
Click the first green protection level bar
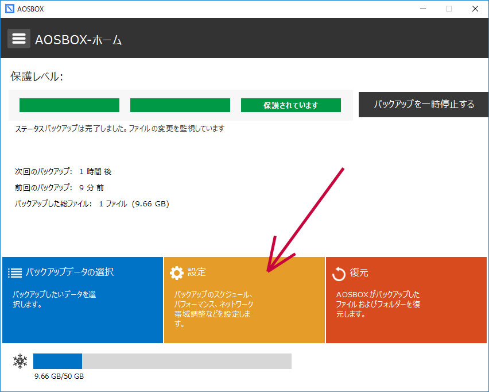pyautogui.click(x=69, y=105)
